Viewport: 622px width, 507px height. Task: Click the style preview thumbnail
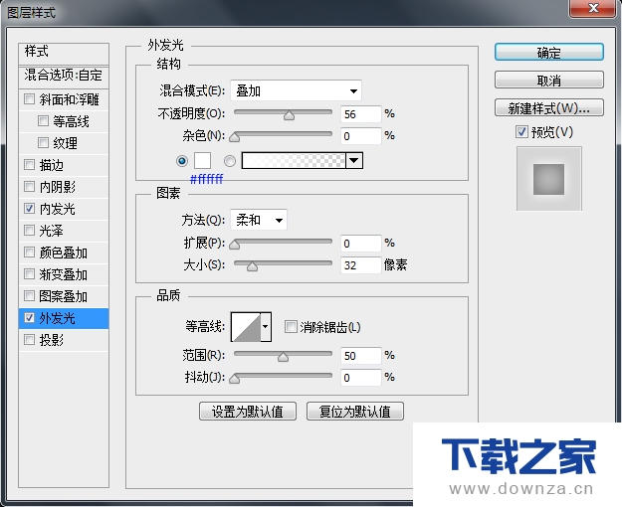click(549, 179)
